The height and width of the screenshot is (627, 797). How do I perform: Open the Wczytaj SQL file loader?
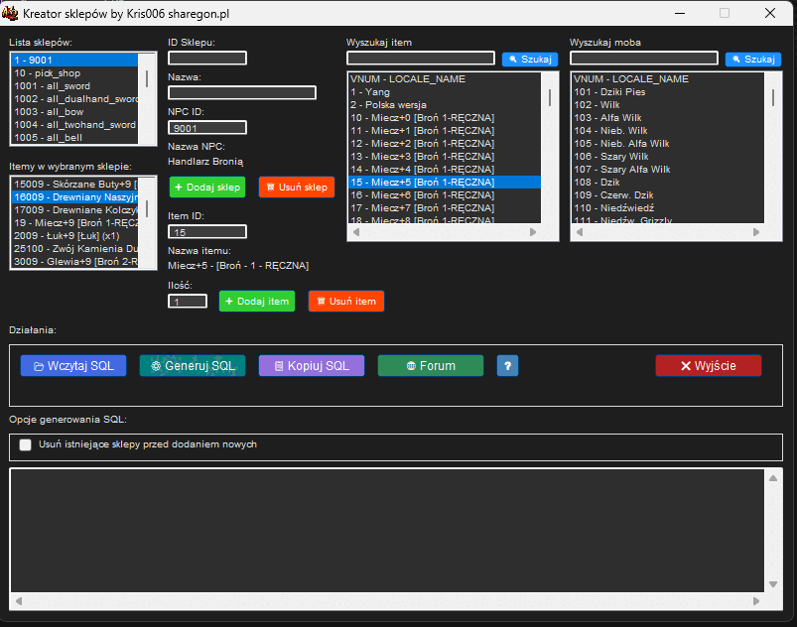[73, 366]
